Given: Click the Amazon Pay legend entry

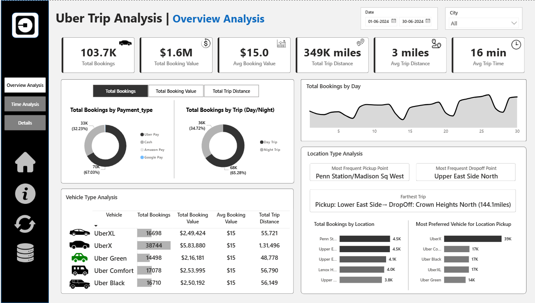Looking at the screenshot, I should (152, 150).
